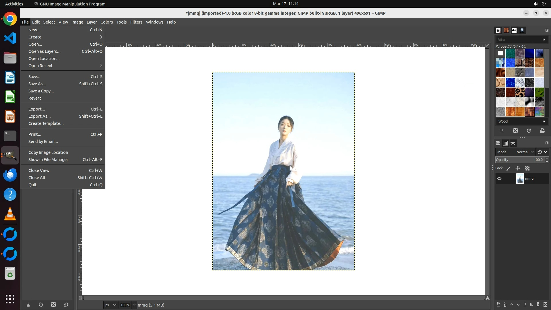The image size is (551, 310).
Task: Click Save a Copy menu entry
Action: tap(41, 91)
